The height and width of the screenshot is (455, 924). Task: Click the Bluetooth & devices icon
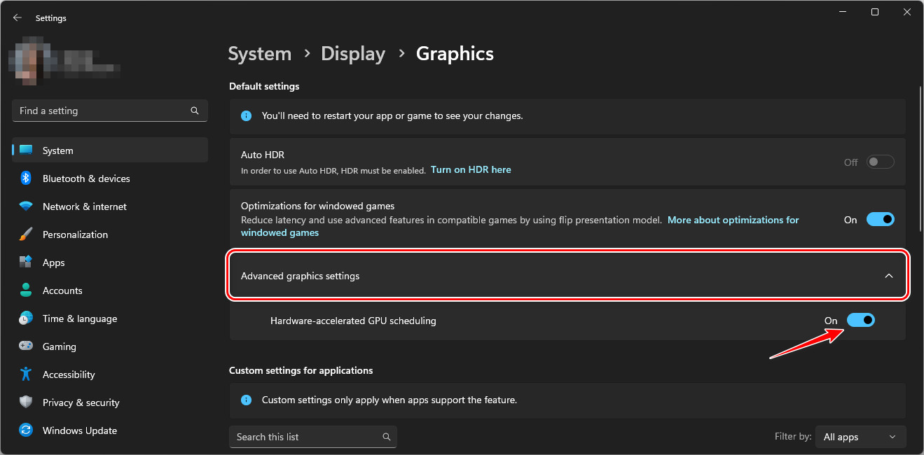(x=26, y=178)
